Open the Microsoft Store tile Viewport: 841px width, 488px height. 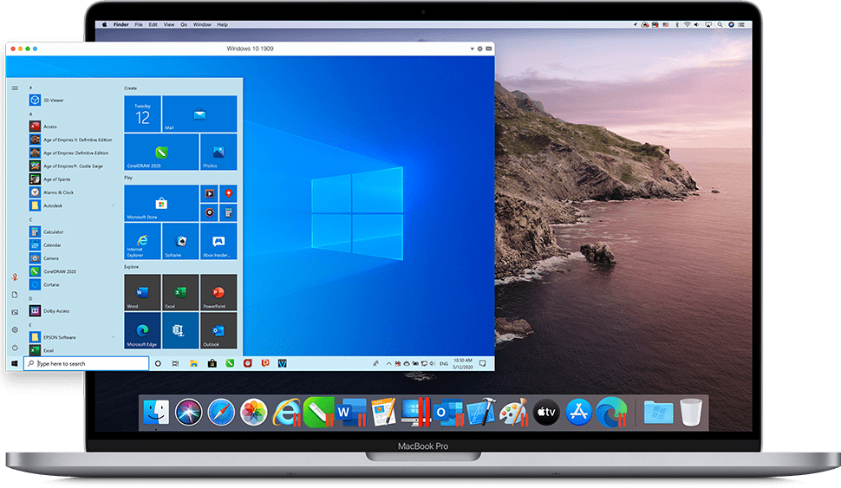click(x=161, y=203)
